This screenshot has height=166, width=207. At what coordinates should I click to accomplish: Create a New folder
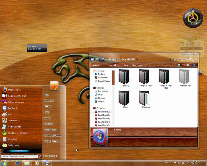click(137, 65)
